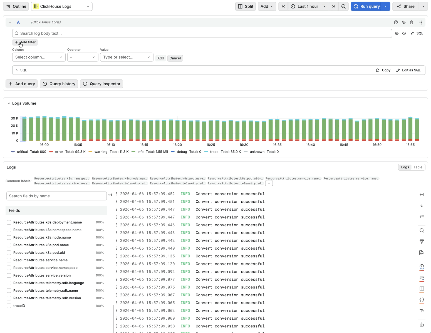Click the search icon in logs sidebar
Image resolution: width=431 pixels, height=333 pixels.
[422, 230]
